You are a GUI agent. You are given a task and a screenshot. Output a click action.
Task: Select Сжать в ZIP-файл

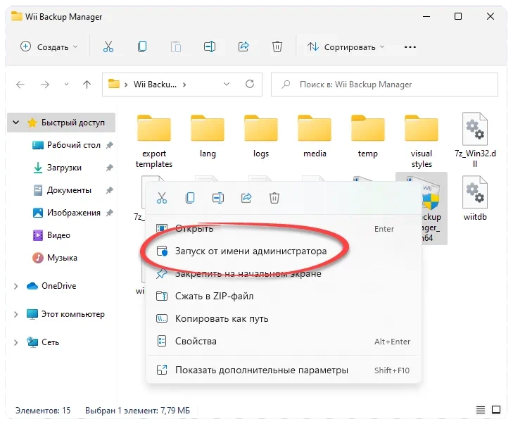coord(284,297)
